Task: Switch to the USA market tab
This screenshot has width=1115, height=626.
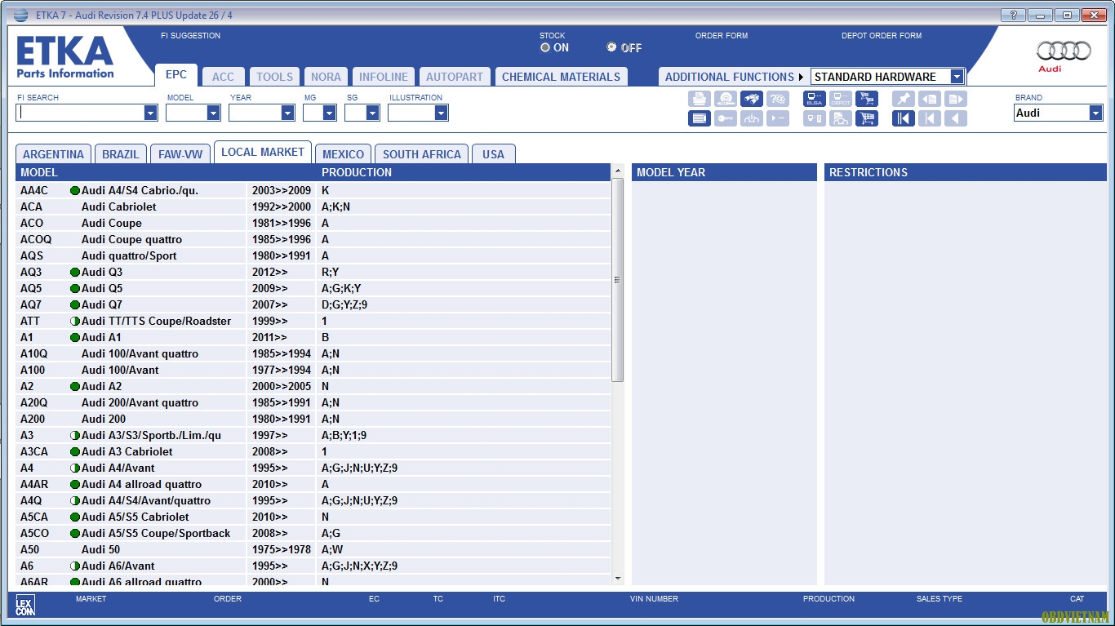Action: (493, 154)
